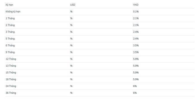Click the 0.1% VND rate

coord(136,11)
